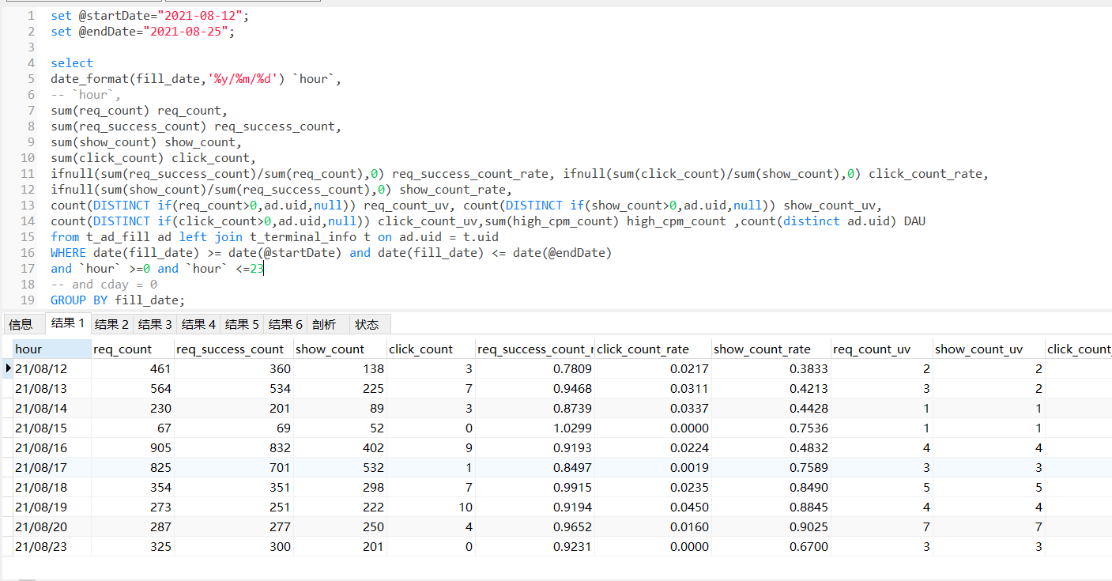Click the row selector beside 21/08/12

(6, 368)
